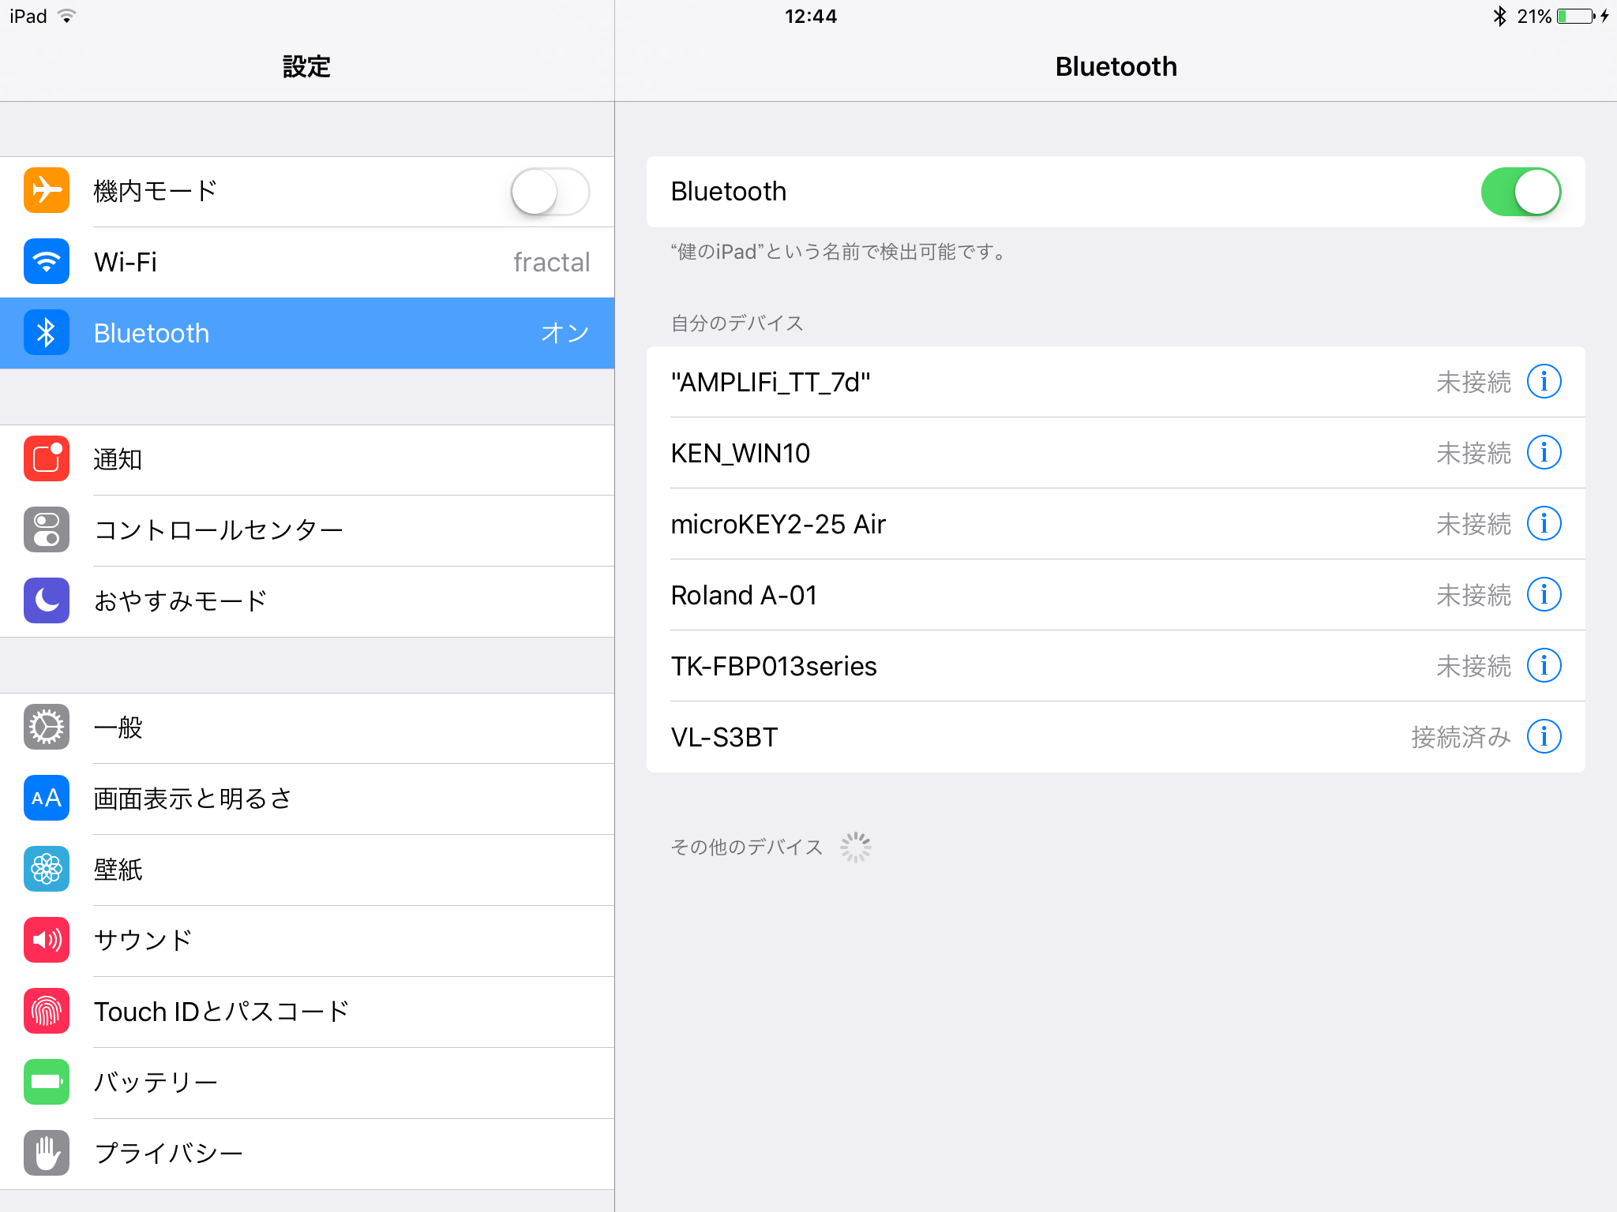Connect to Roland A-01
This screenshot has height=1212, width=1617.
click(1116, 595)
